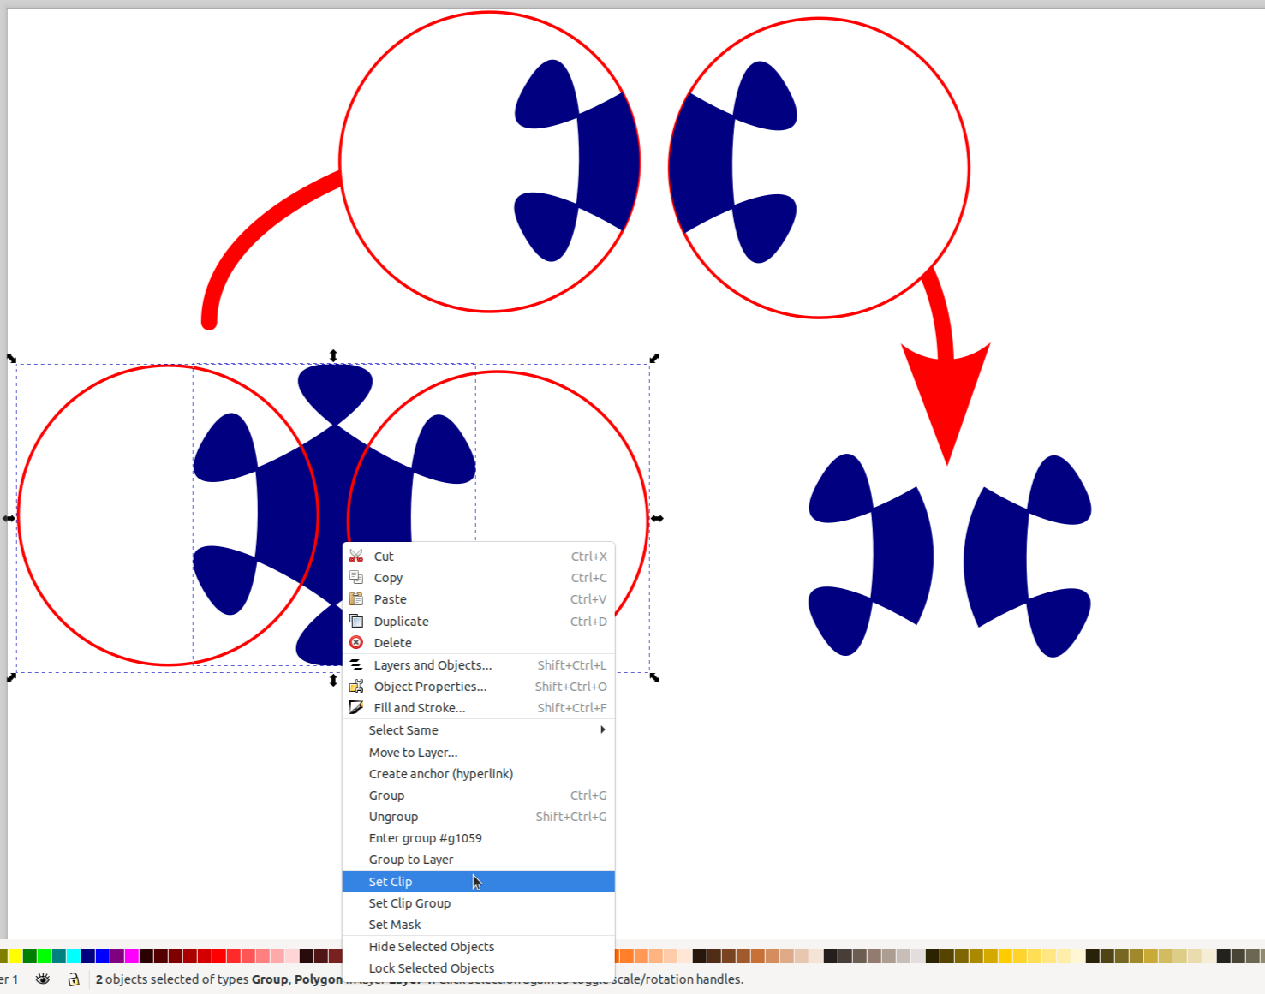The image size is (1265, 994).
Task: Click the top-left corner scale handle
Action: pyautogui.click(x=11, y=358)
